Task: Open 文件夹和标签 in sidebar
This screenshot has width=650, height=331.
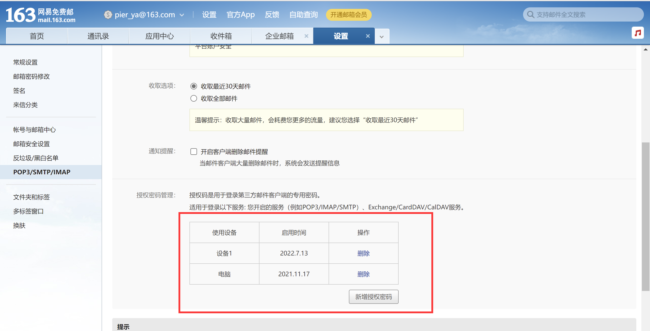Action: [31, 197]
